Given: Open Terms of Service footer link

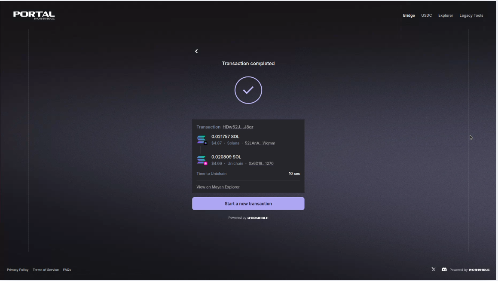Looking at the screenshot, I should coord(46,270).
